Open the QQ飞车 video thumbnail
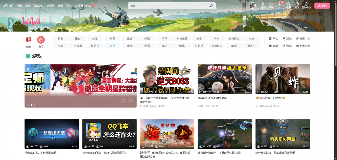 109,134
